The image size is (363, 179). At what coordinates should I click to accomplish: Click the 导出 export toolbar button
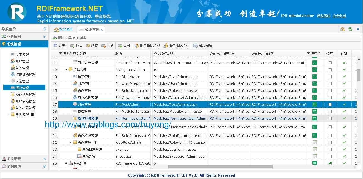(124, 46)
